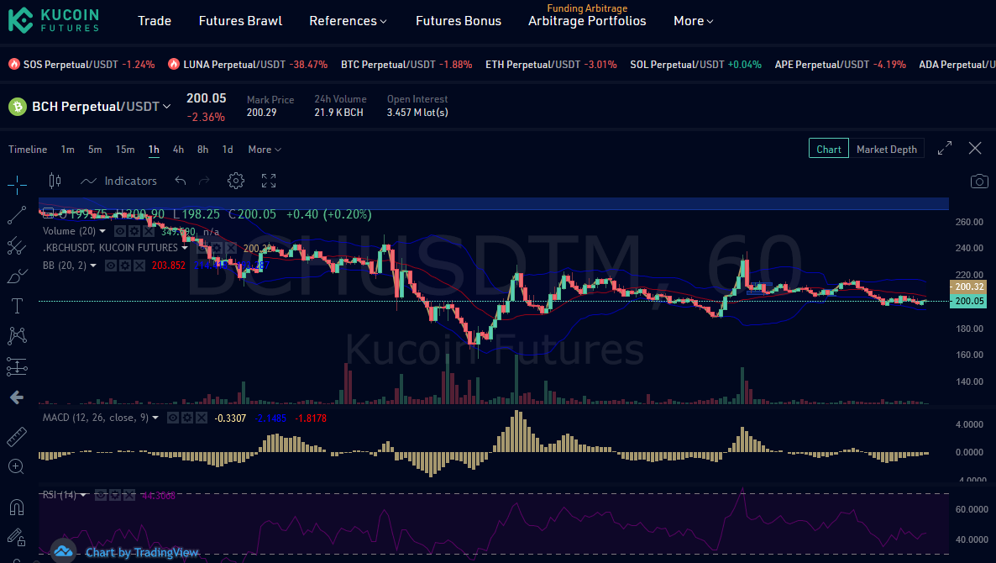The height and width of the screenshot is (563, 996).
Task: Go to Futures Brawl
Action: [x=240, y=21]
